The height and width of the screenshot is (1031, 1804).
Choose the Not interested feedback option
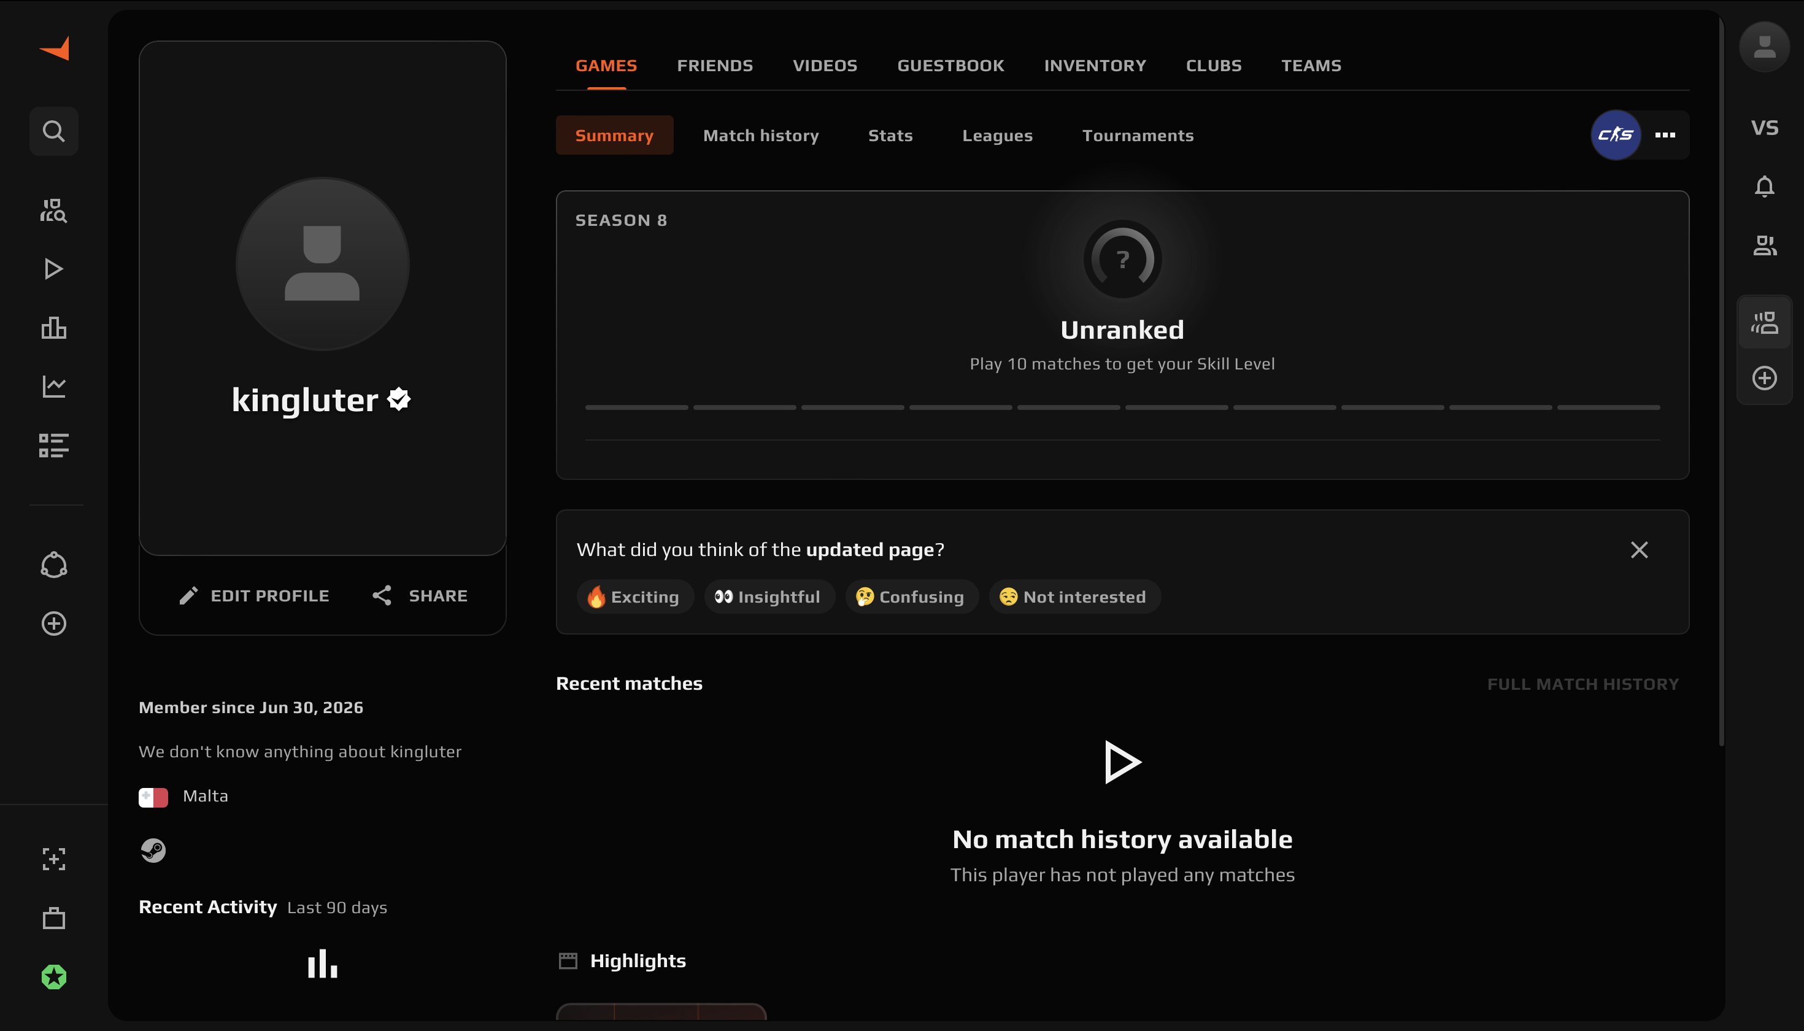pyautogui.click(x=1074, y=597)
